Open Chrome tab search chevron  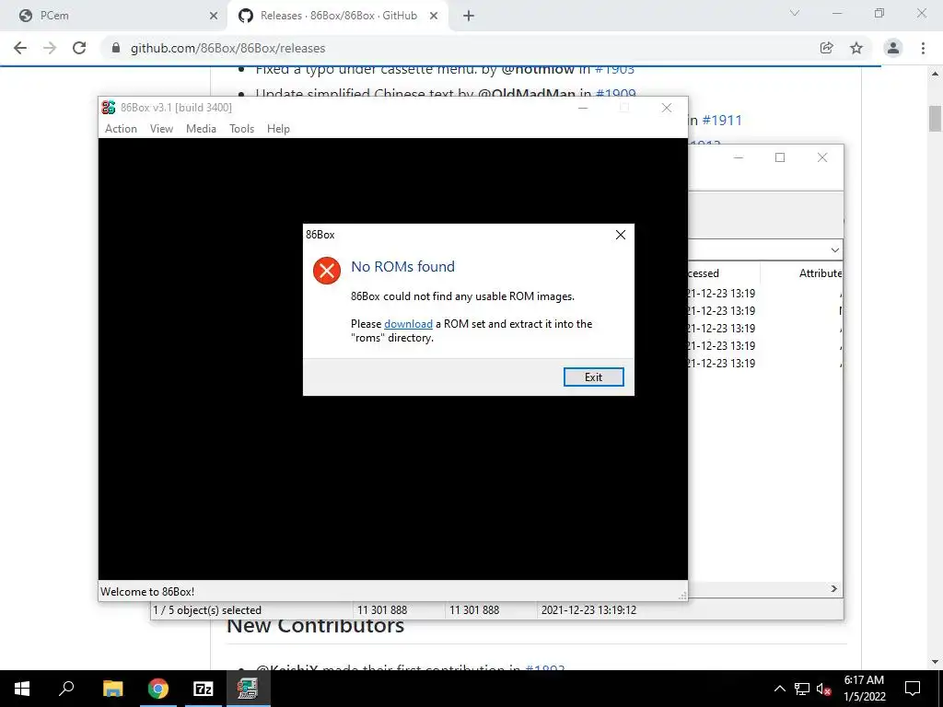[795, 13]
